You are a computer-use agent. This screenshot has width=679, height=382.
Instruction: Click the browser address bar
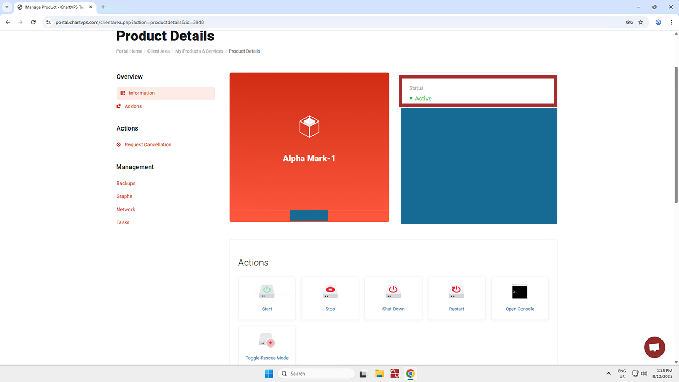pyautogui.click(x=318, y=22)
